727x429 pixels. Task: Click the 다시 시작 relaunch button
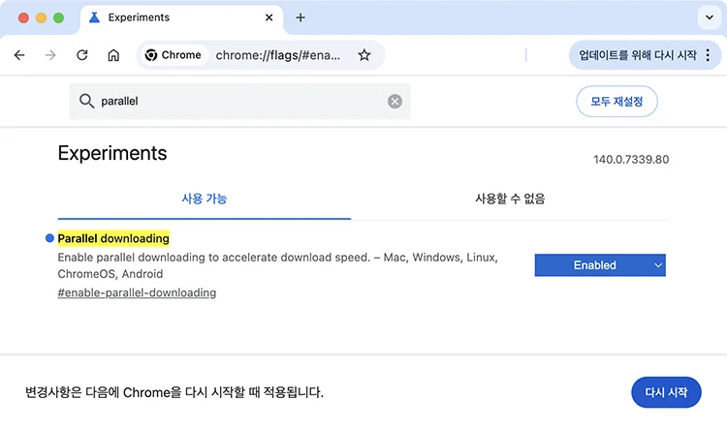666,392
